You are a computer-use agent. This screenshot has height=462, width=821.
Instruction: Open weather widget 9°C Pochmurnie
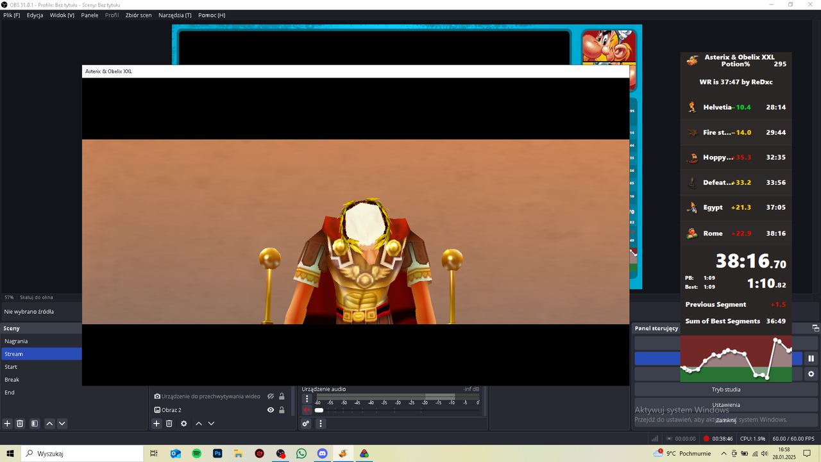click(x=681, y=454)
